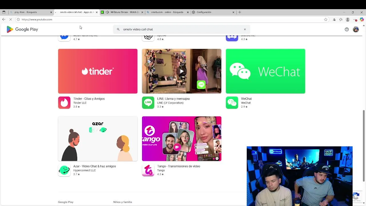
Task: Switch to 'ometv.com - online - Búsqueda' tab
Action: click(x=168, y=12)
